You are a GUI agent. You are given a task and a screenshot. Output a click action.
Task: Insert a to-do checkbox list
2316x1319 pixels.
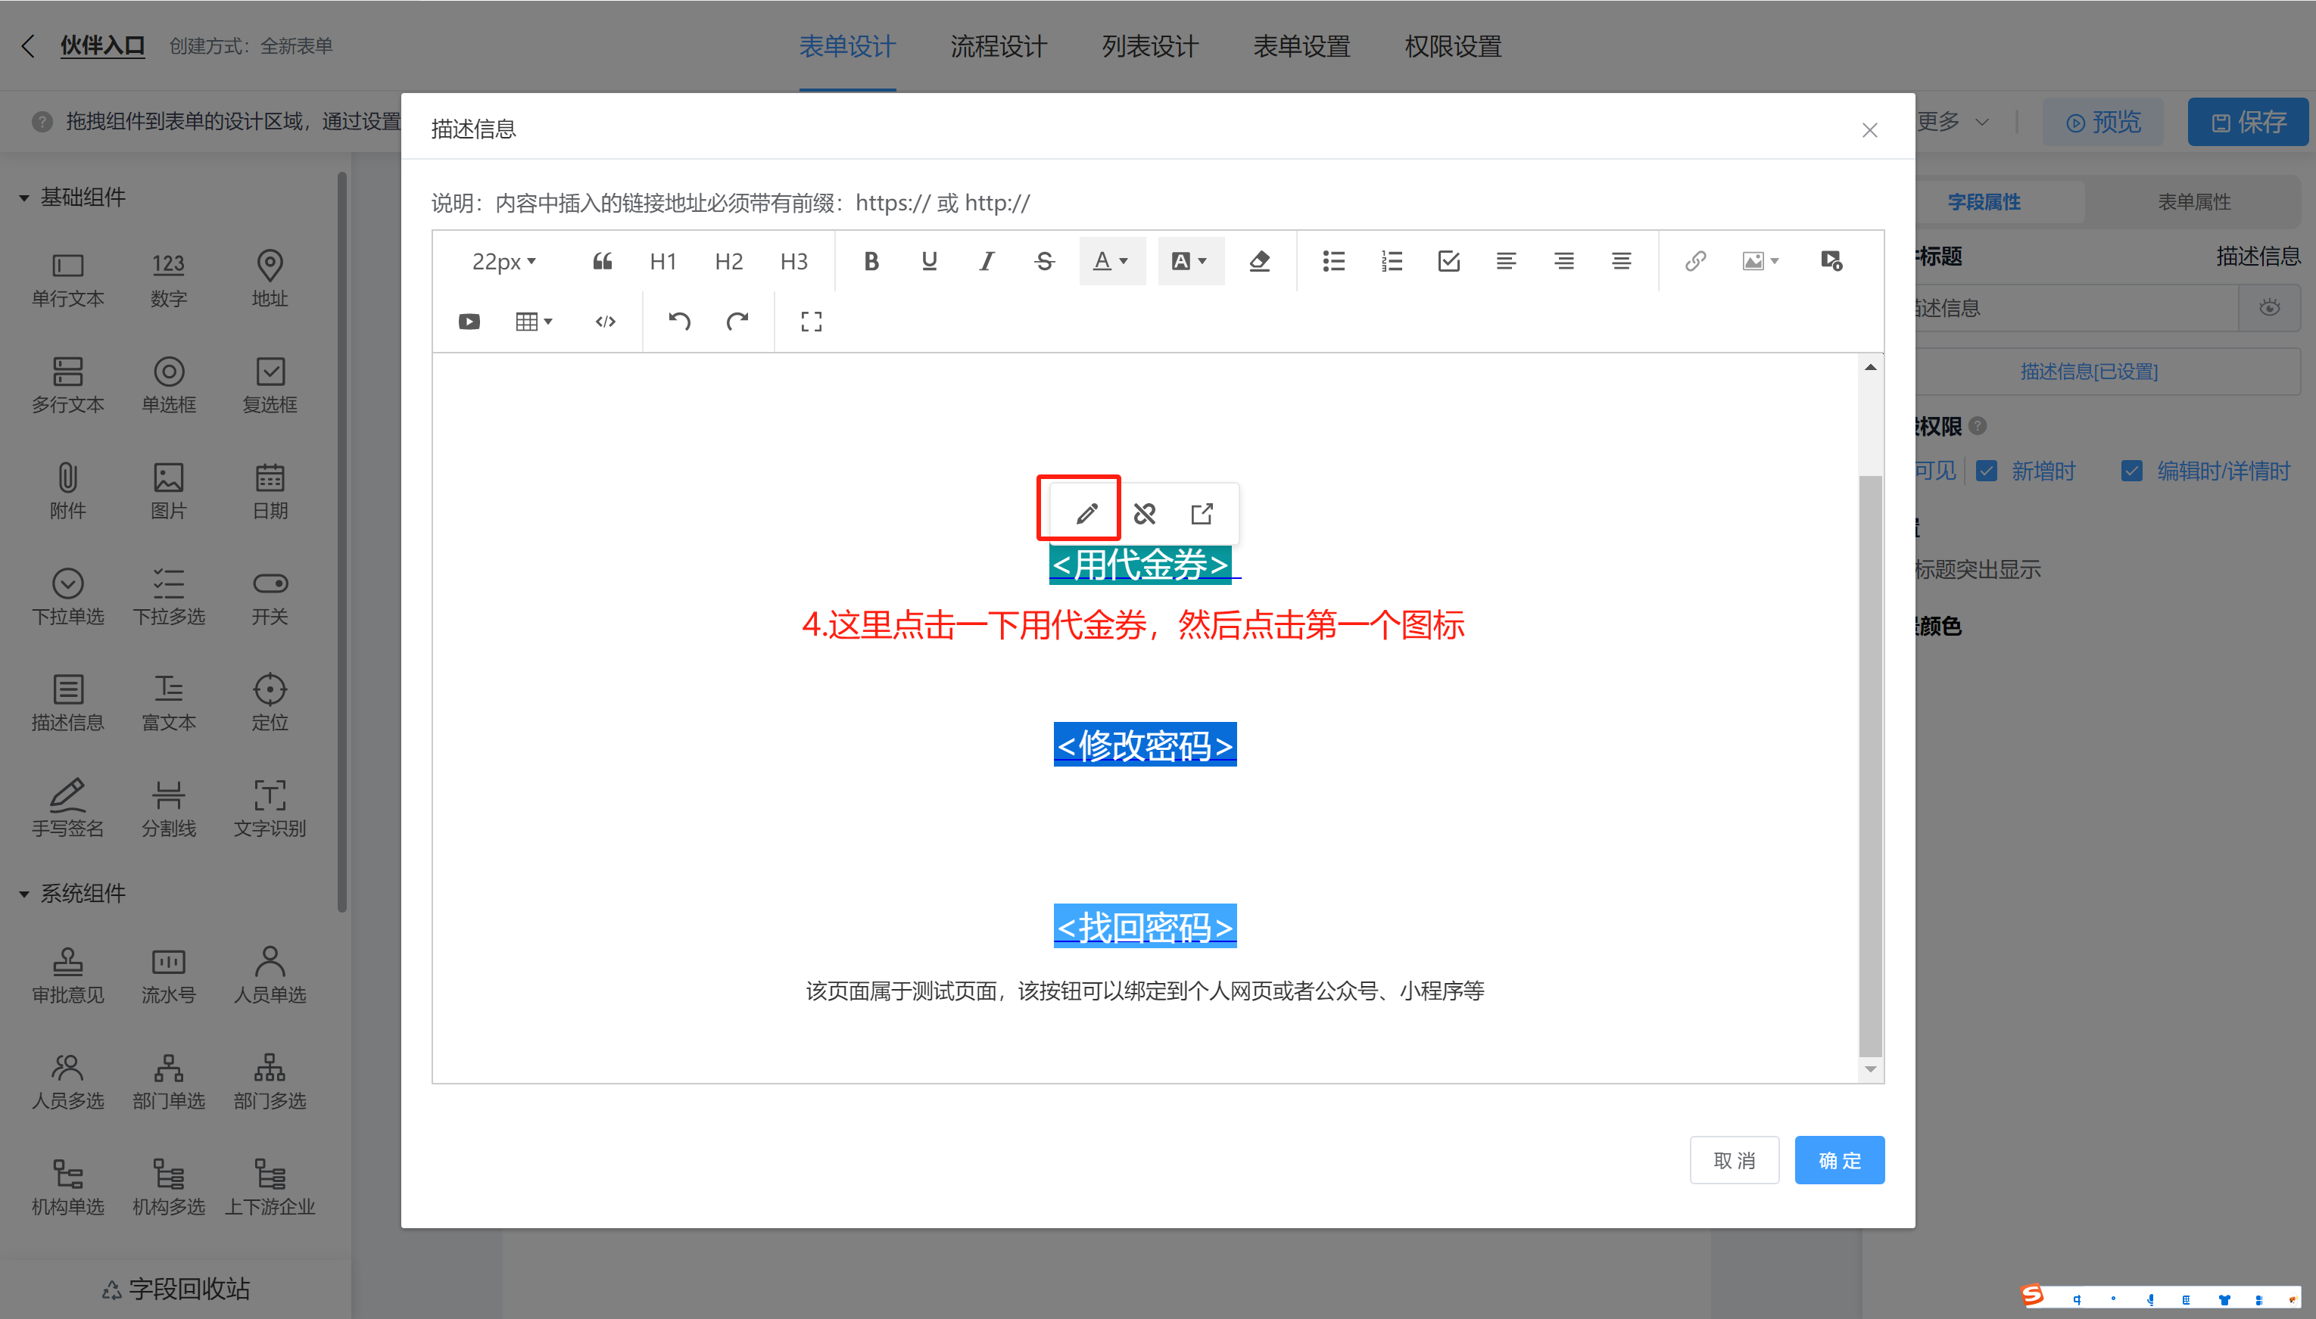(x=1448, y=261)
